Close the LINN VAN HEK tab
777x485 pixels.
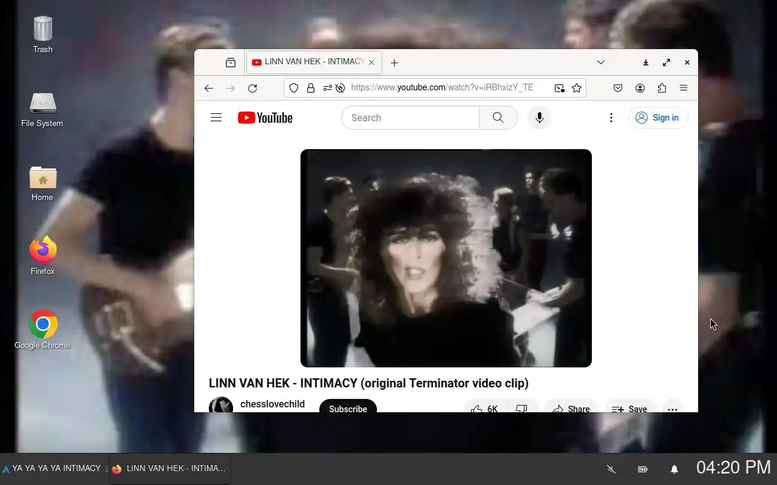point(372,62)
